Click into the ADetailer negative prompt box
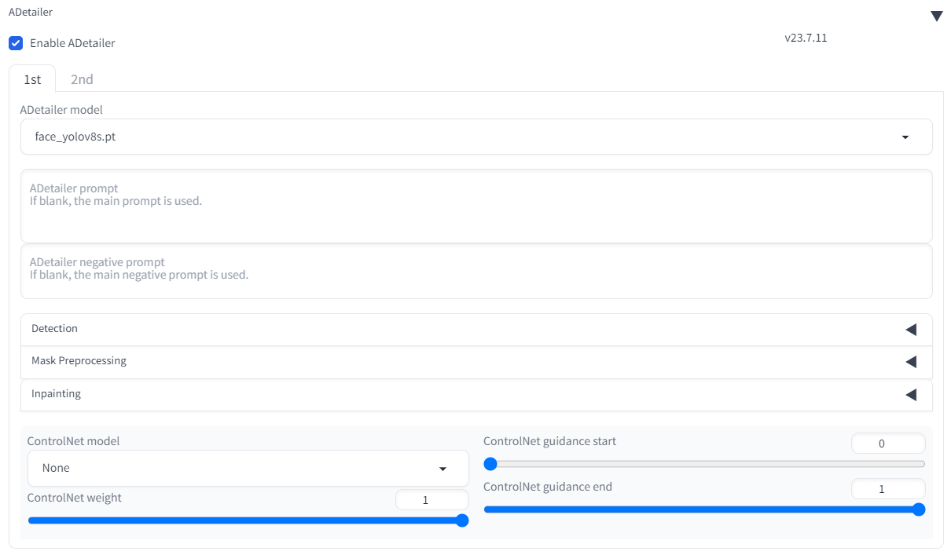951x555 pixels. tap(476, 272)
